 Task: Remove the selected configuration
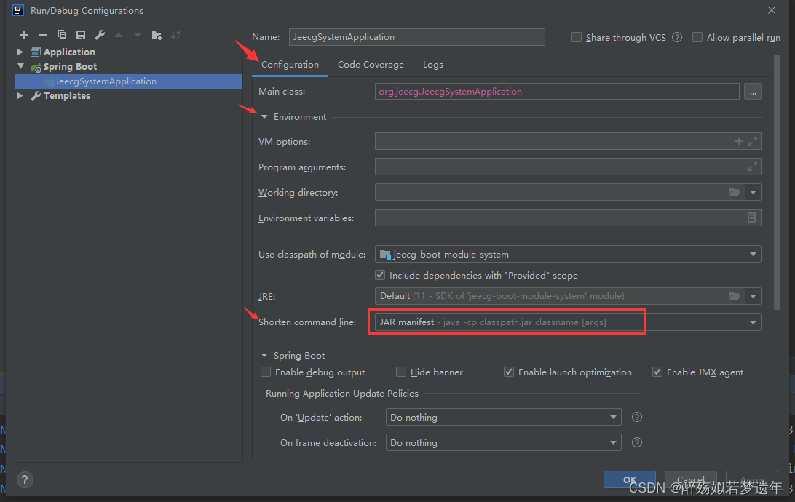[43, 34]
